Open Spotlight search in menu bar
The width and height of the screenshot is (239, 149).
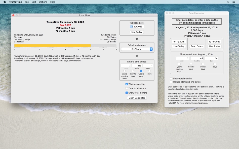point(228,2)
